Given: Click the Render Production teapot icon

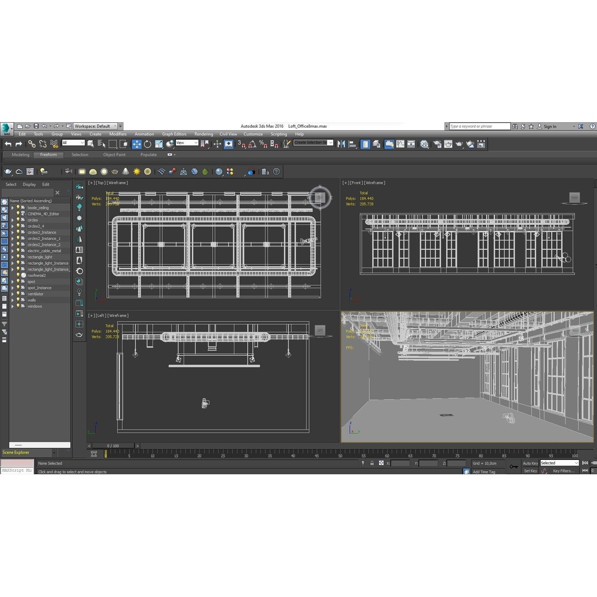Looking at the screenshot, I should click(459, 144).
